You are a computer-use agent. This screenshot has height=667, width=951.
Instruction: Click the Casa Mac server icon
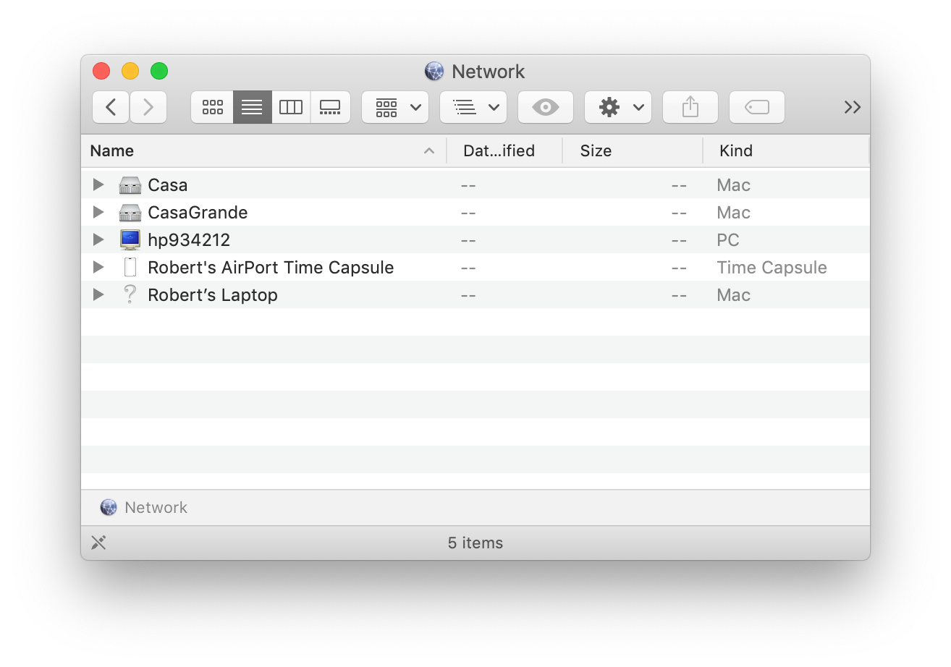pos(130,185)
